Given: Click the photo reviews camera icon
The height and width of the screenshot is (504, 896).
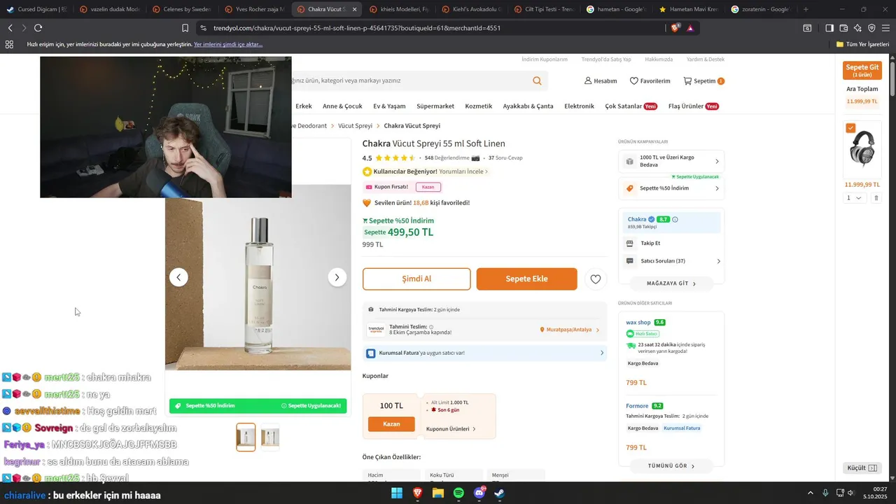Looking at the screenshot, I should (476, 157).
